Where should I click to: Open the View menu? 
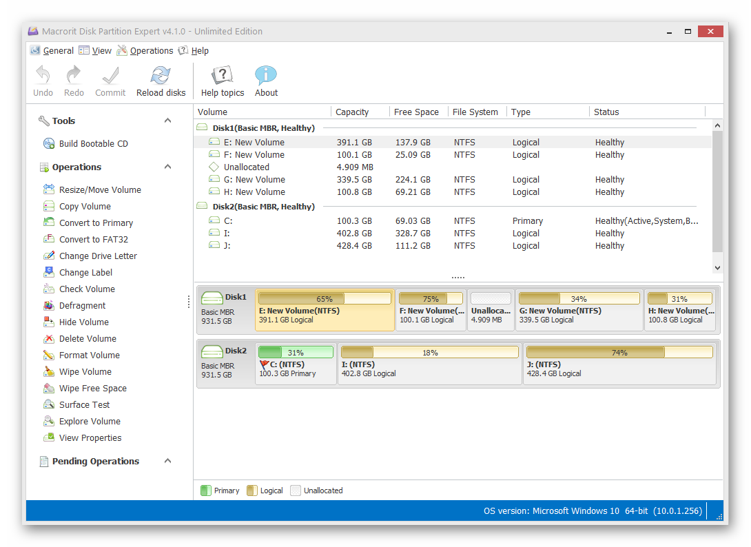click(95, 51)
